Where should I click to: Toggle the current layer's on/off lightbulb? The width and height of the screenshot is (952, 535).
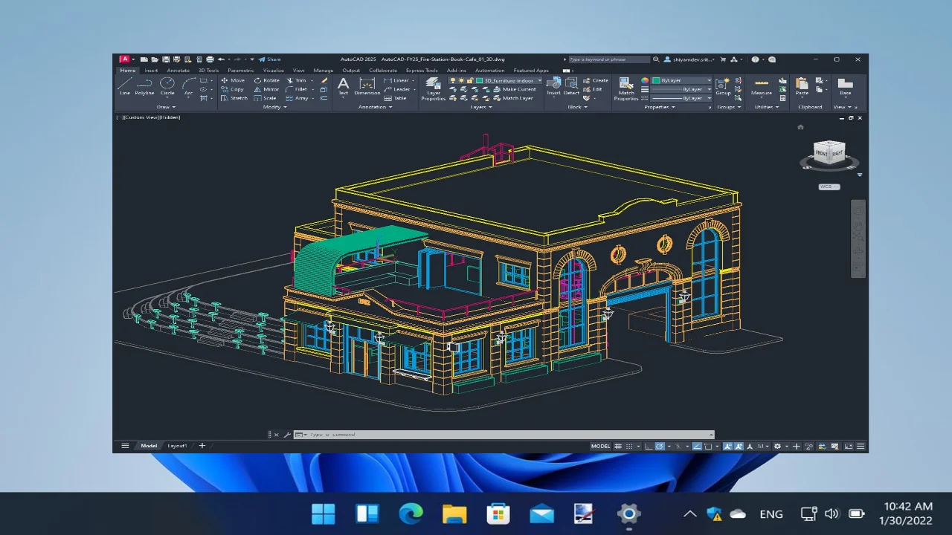pyautogui.click(x=452, y=80)
